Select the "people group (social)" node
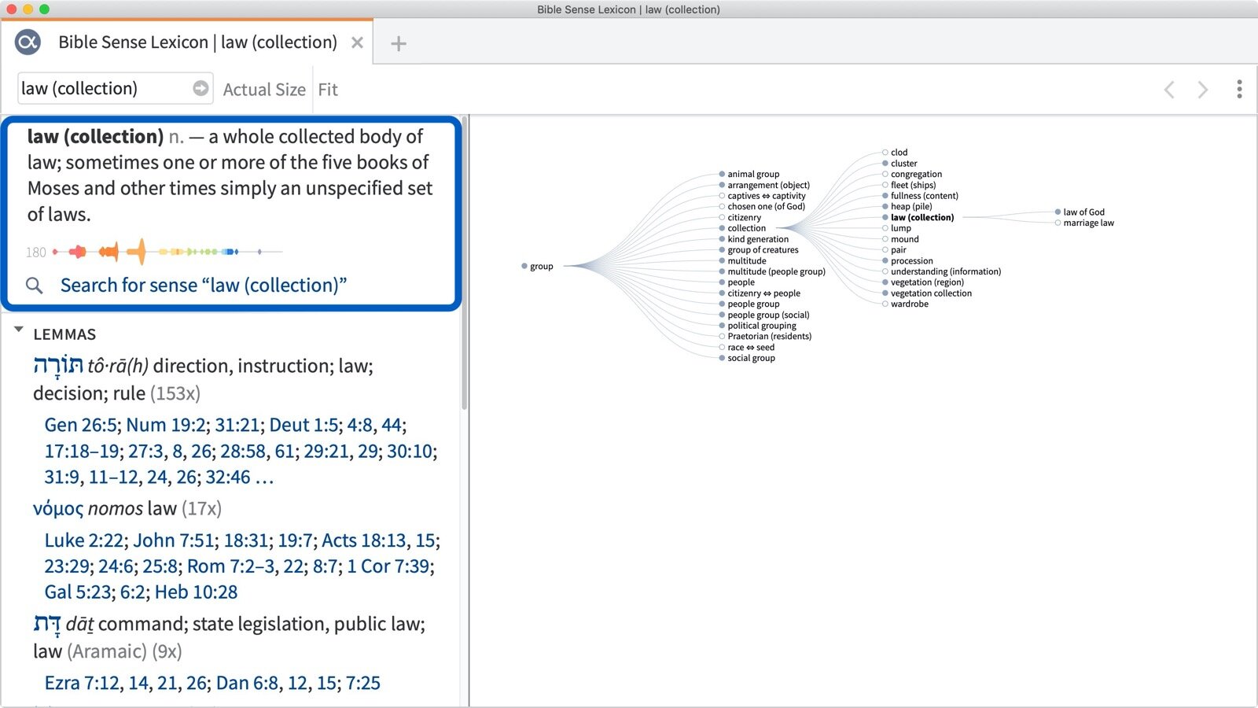Screen dimensions: 1258x708 (x=763, y=315)
